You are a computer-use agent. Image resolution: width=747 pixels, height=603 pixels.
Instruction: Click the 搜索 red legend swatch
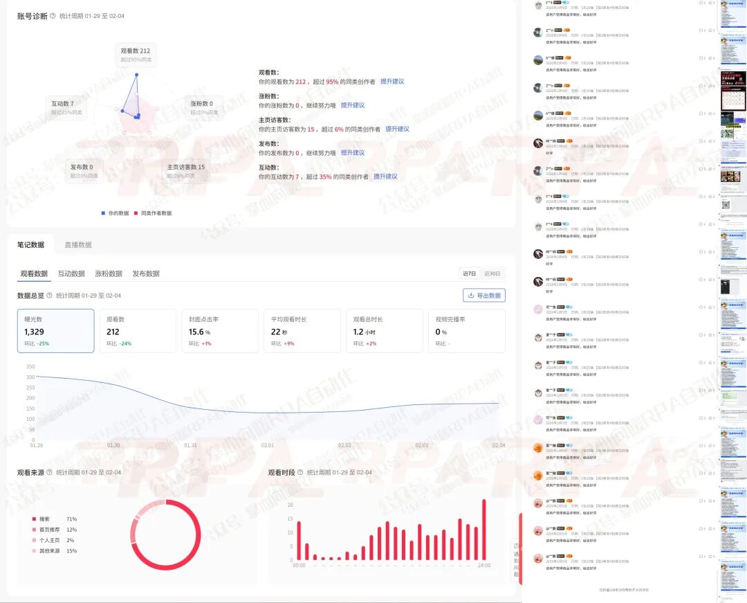click(x=33, y=519)
